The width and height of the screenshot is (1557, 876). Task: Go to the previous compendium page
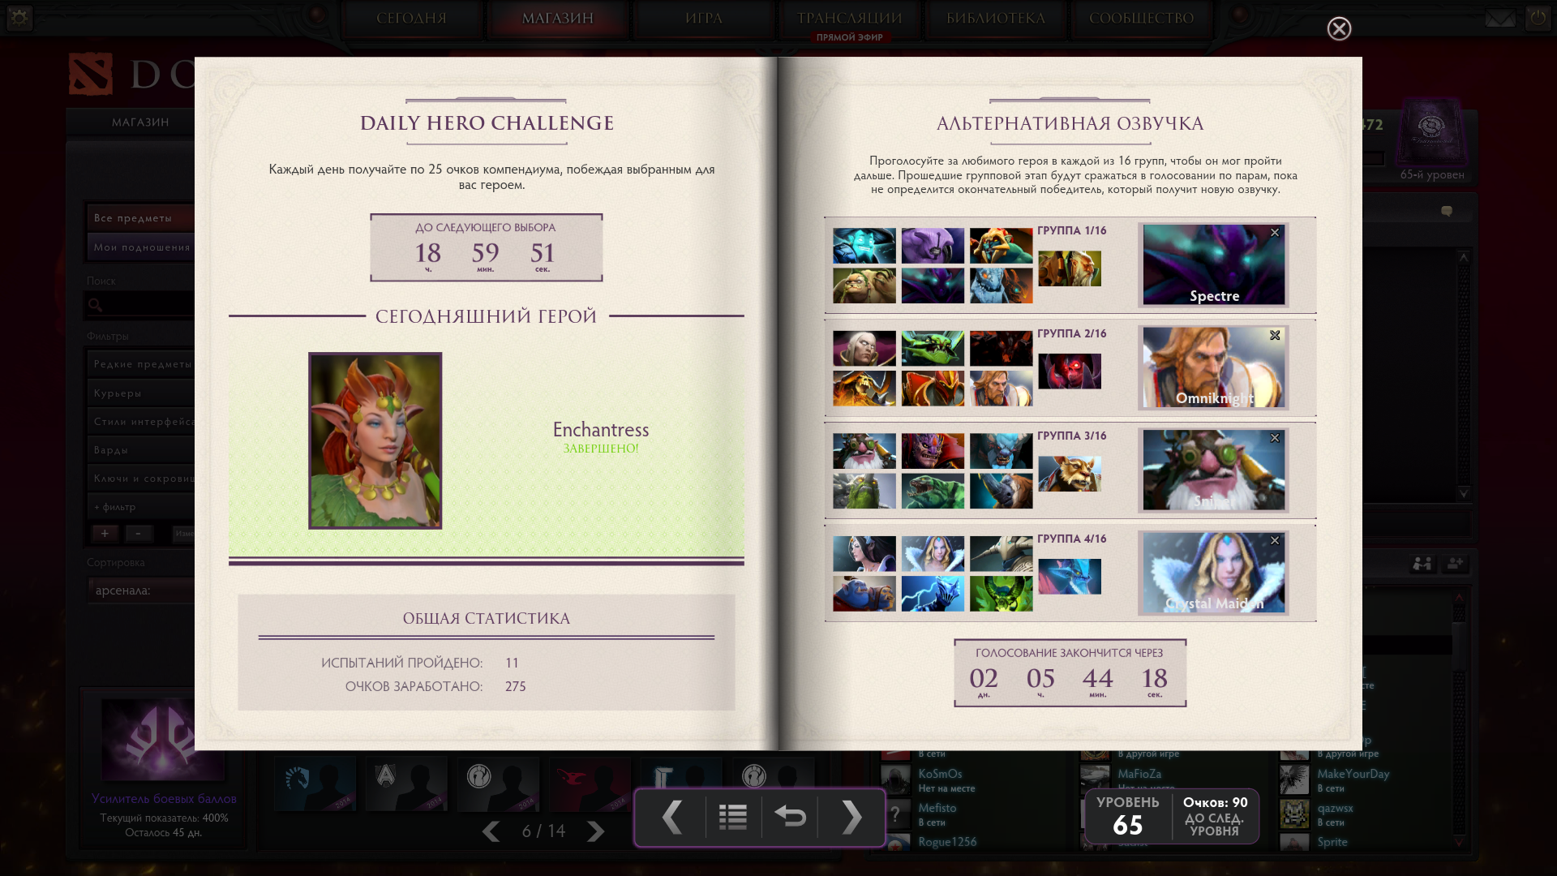(671, 817)
